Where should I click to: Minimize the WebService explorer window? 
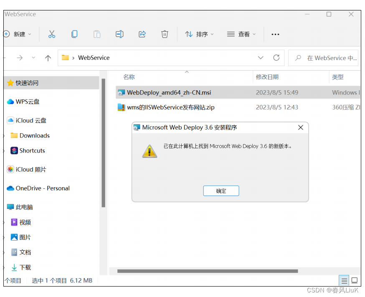coord(307,14)
